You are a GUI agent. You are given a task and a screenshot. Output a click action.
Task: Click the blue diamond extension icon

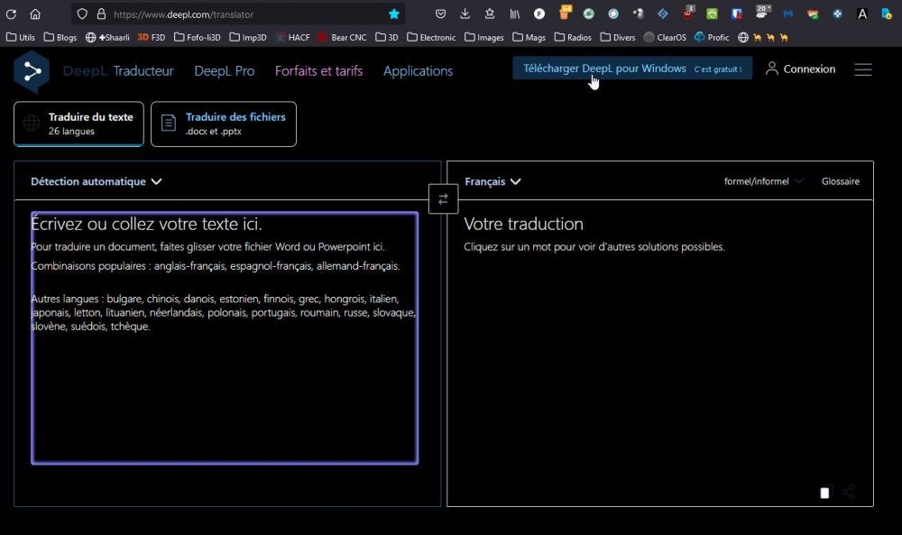pos(663,14)
